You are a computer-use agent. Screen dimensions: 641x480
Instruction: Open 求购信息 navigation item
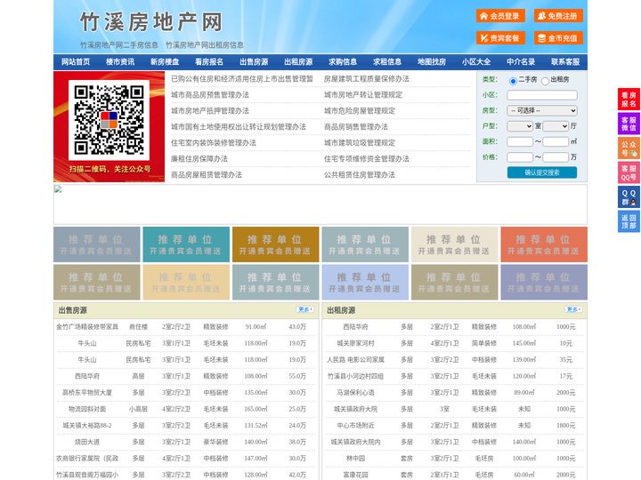pyautogui.click(x=343, y=62)
